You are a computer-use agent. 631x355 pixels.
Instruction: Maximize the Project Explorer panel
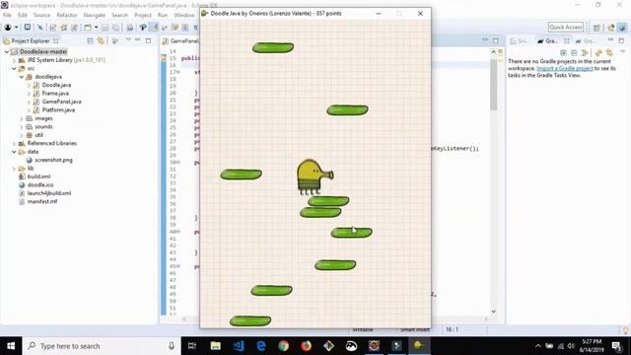click(148, 40)
